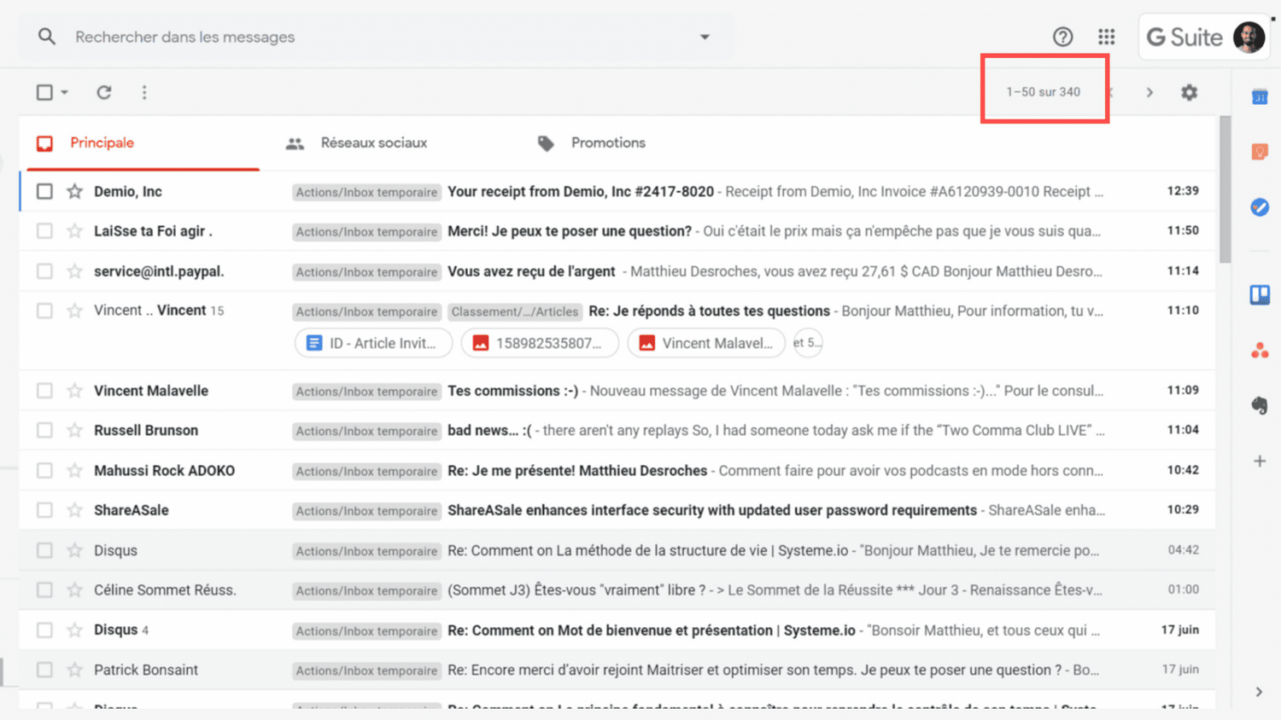This screenshot has height=720, width=1281.
Task: Click the '1–50 sur 340' message count
Action: click(x=1043, y=92)
